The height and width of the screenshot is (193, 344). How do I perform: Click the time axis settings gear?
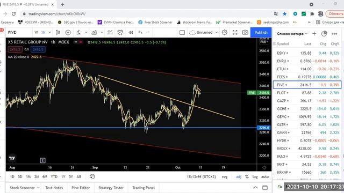pos(264,168)
